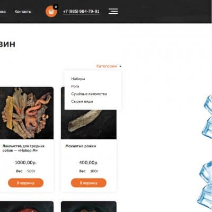212x212 pixels.
Task: Click the partially visible left navigation link
Action: point(3,12)
